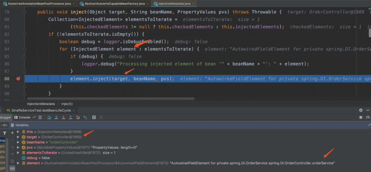Click the class icon on InjectionMetadata.java tab
This screenshot has height=172, width=371.
pyautogui.click(x=156, y=4)
